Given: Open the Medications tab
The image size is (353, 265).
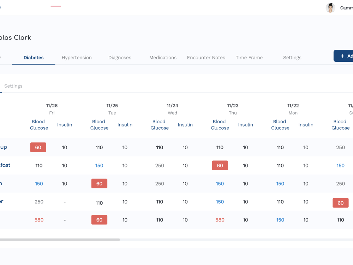Looking at the screenshot, I should (163, 57).
